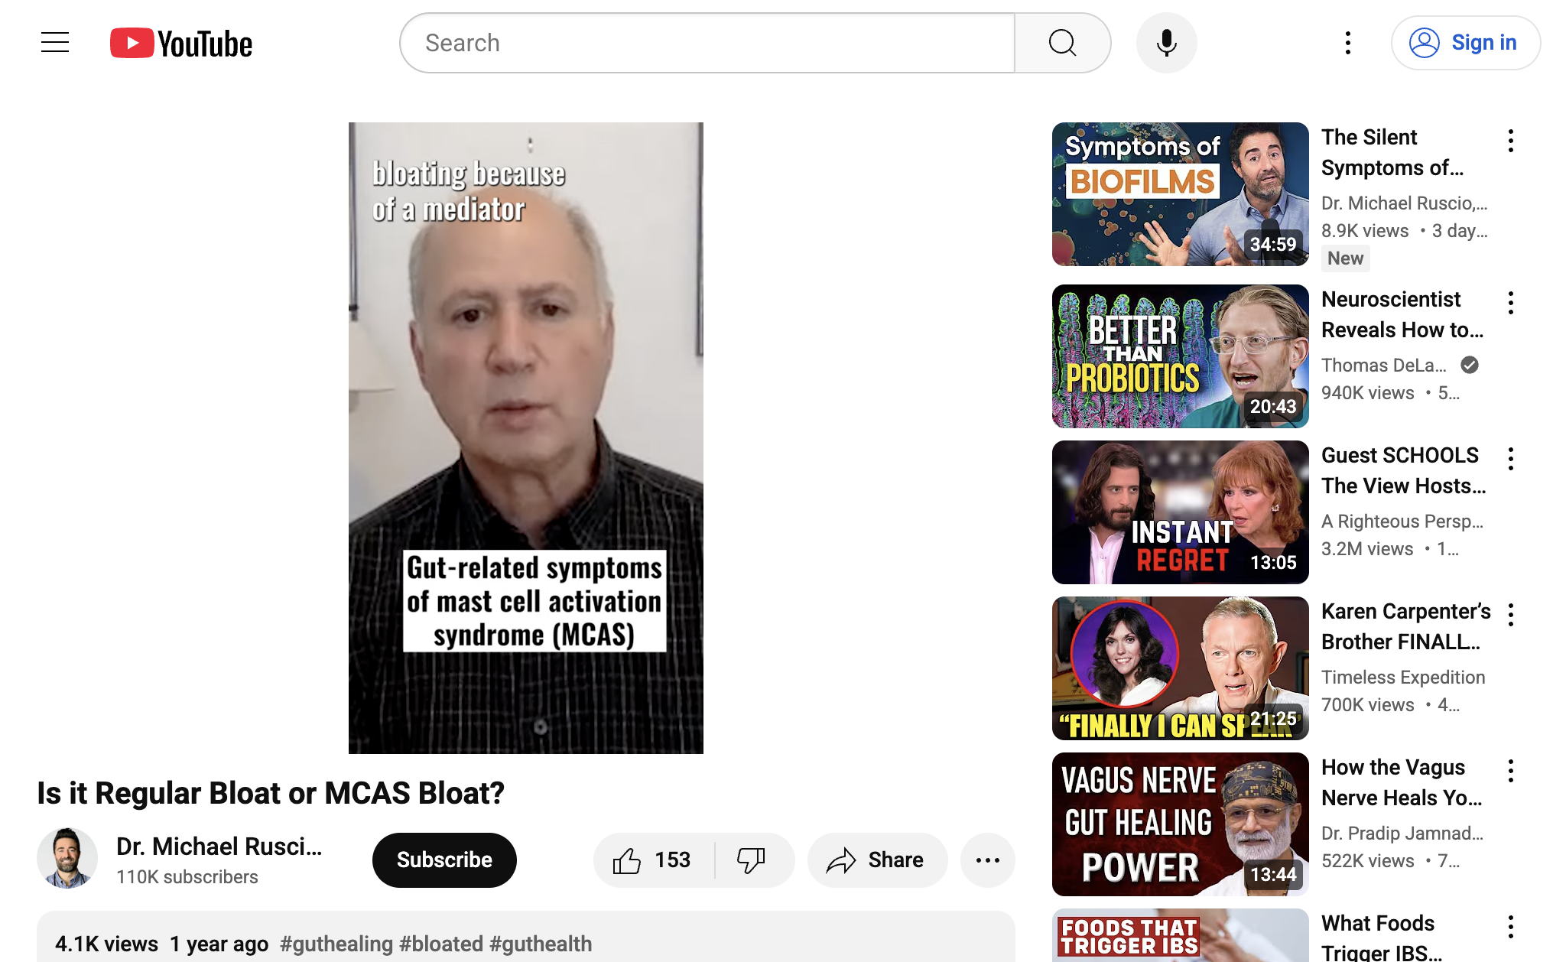The image size is (1566, 962).
Task: Open Symptoms of Biofilms video thumbnail
Action: [x=1181, y=194]
